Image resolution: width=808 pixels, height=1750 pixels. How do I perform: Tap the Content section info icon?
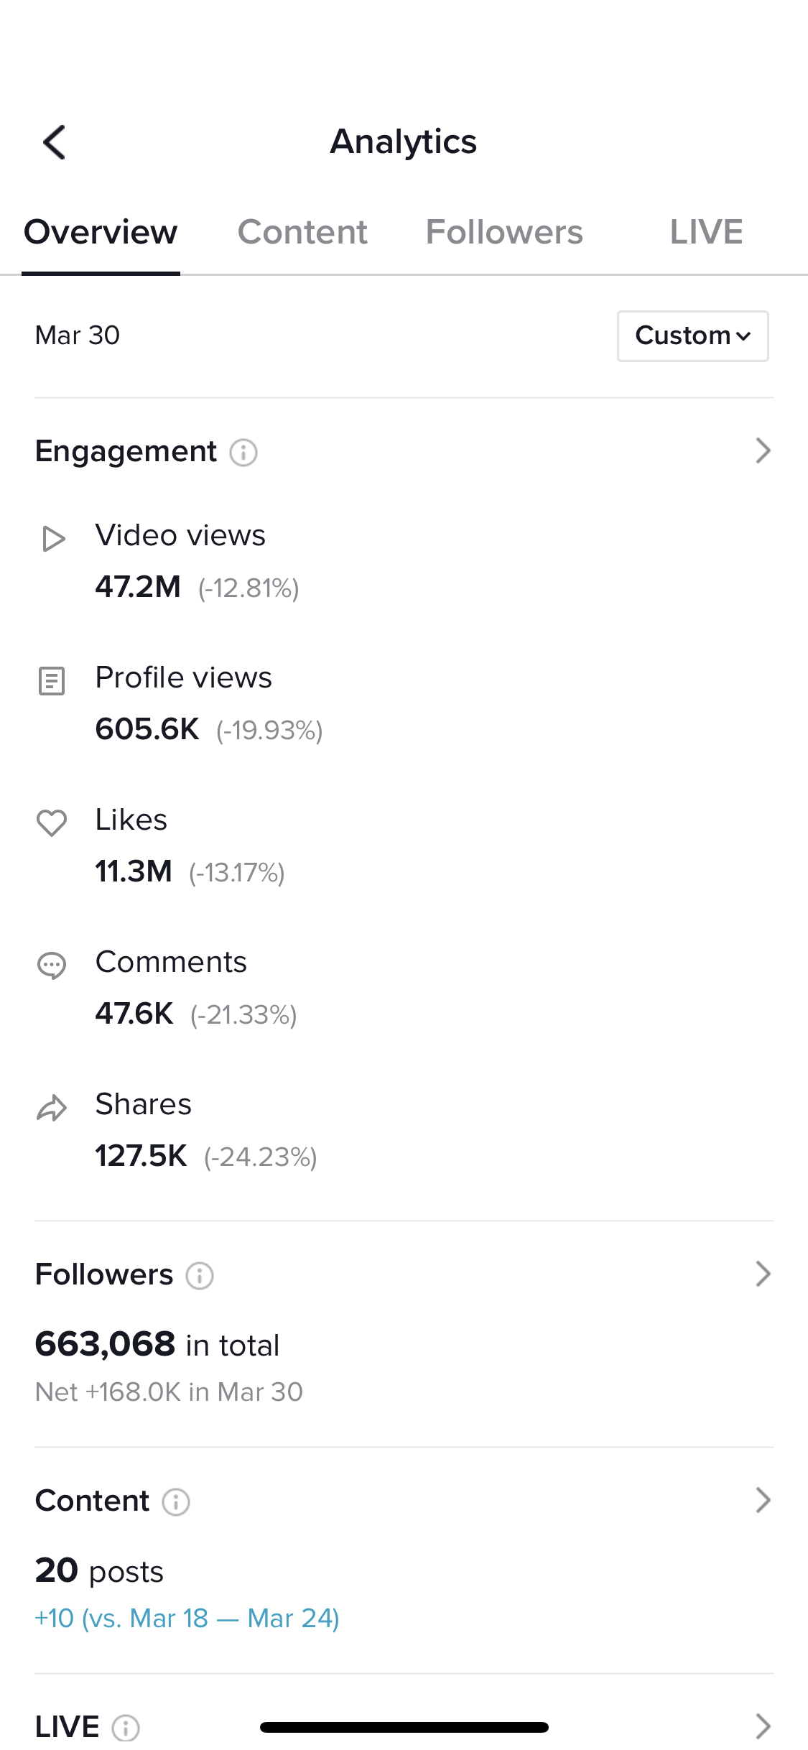click(x=176, y=1502)
